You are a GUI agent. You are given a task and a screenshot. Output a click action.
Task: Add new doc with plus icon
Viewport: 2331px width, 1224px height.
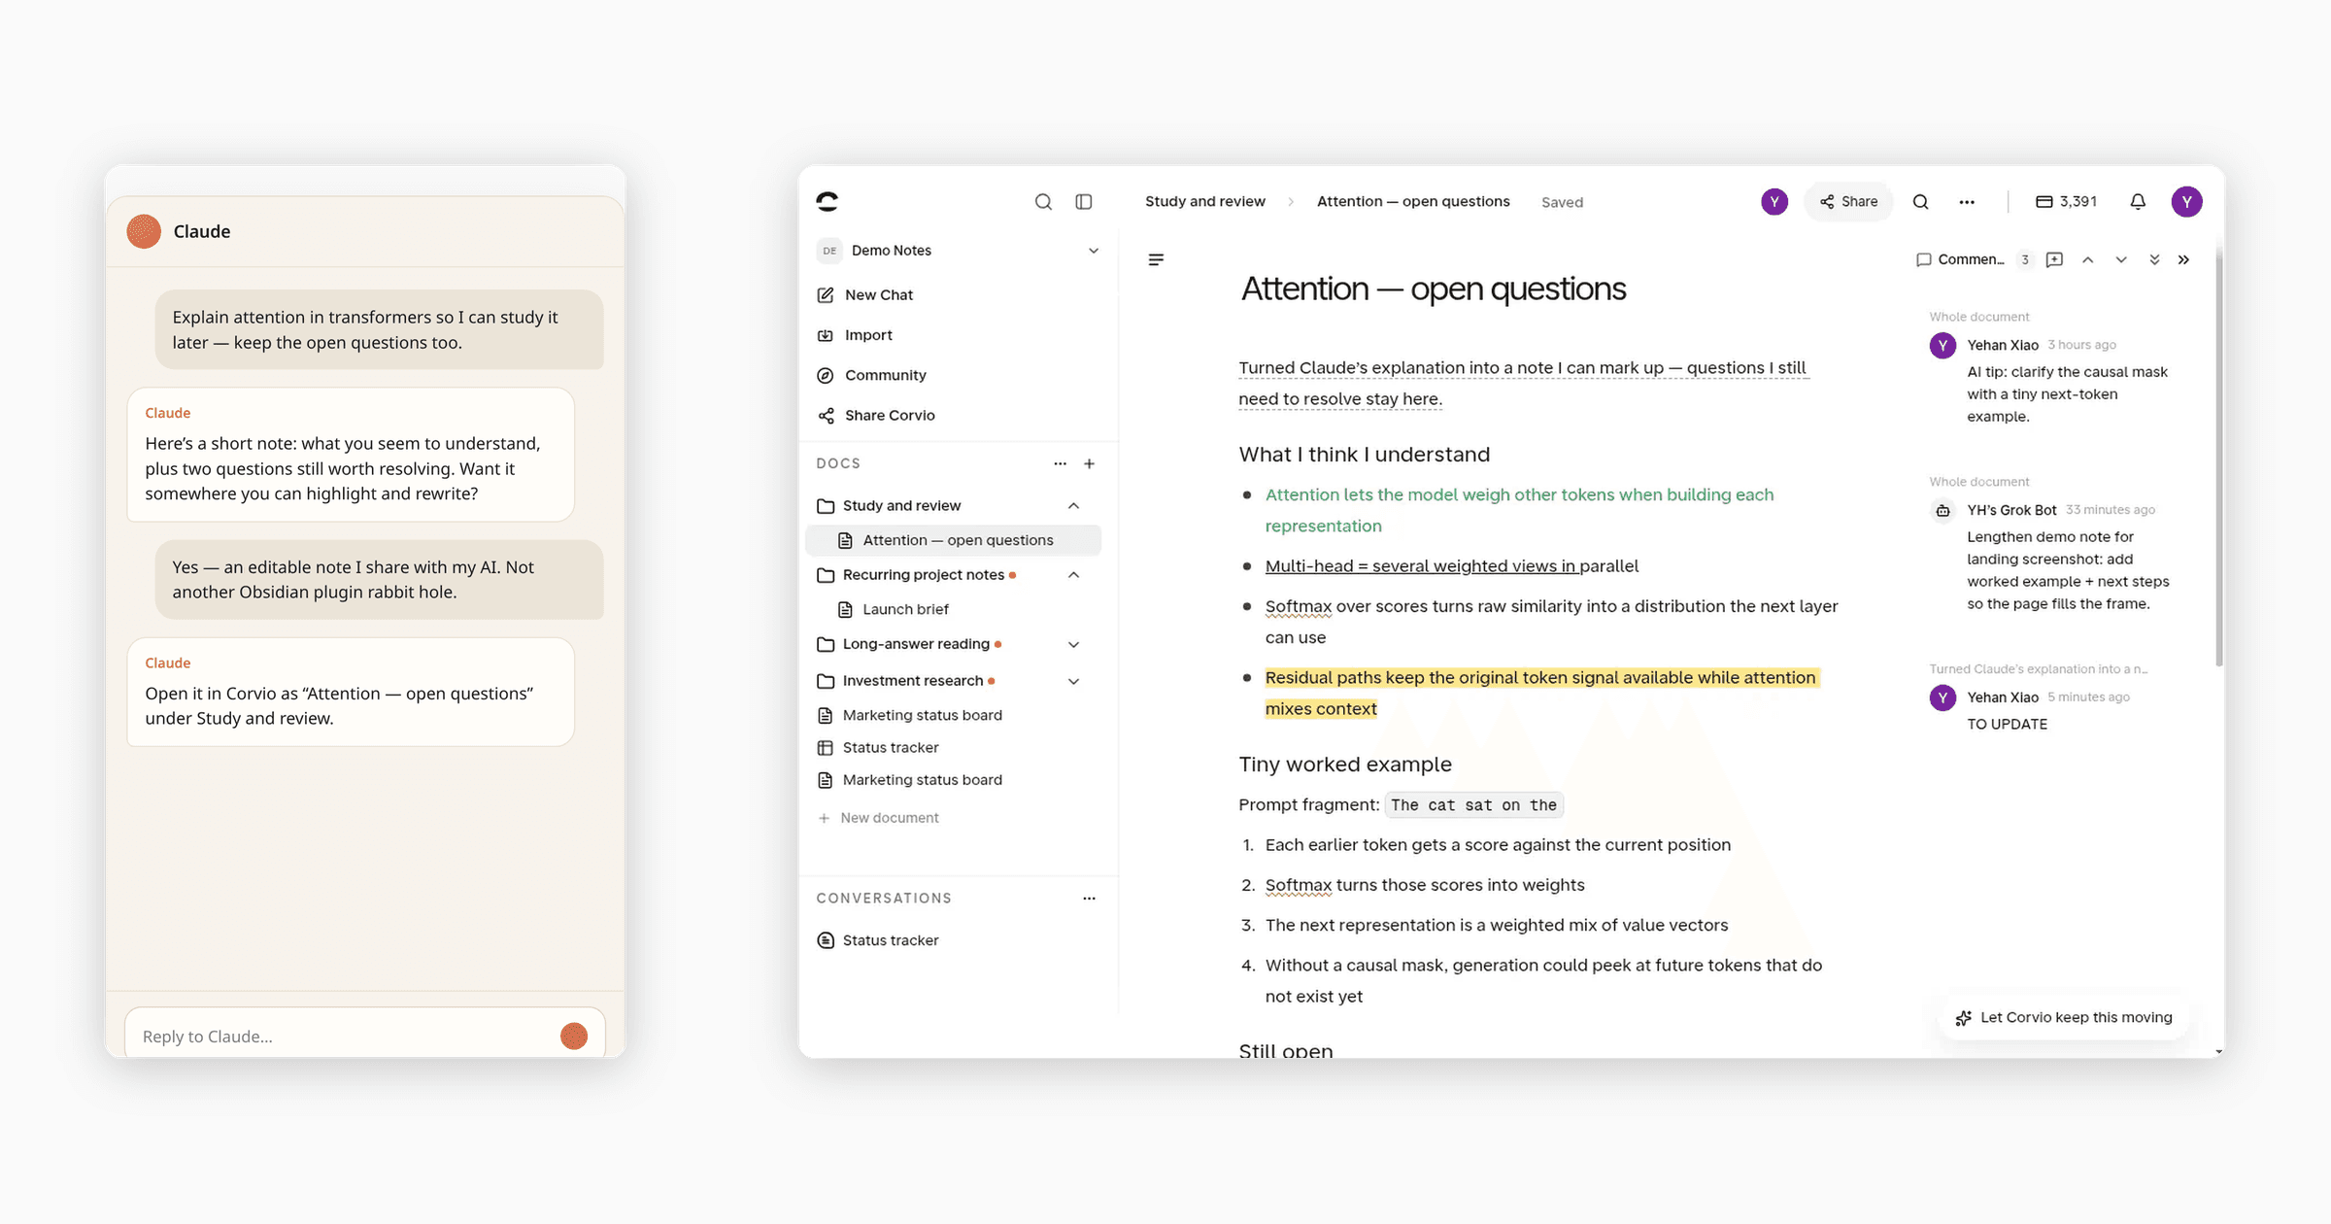[x=1090, y=463]
